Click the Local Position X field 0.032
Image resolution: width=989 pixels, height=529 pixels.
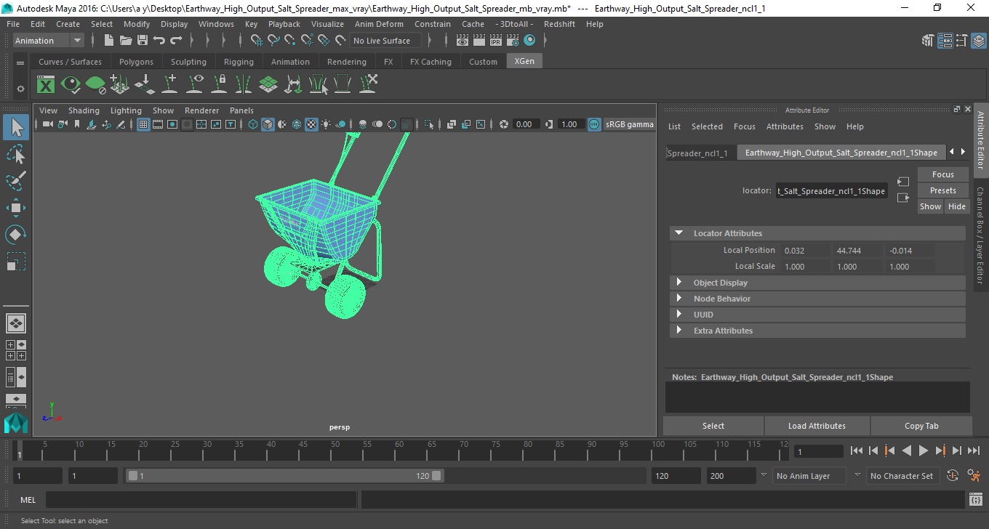(805, 251)
